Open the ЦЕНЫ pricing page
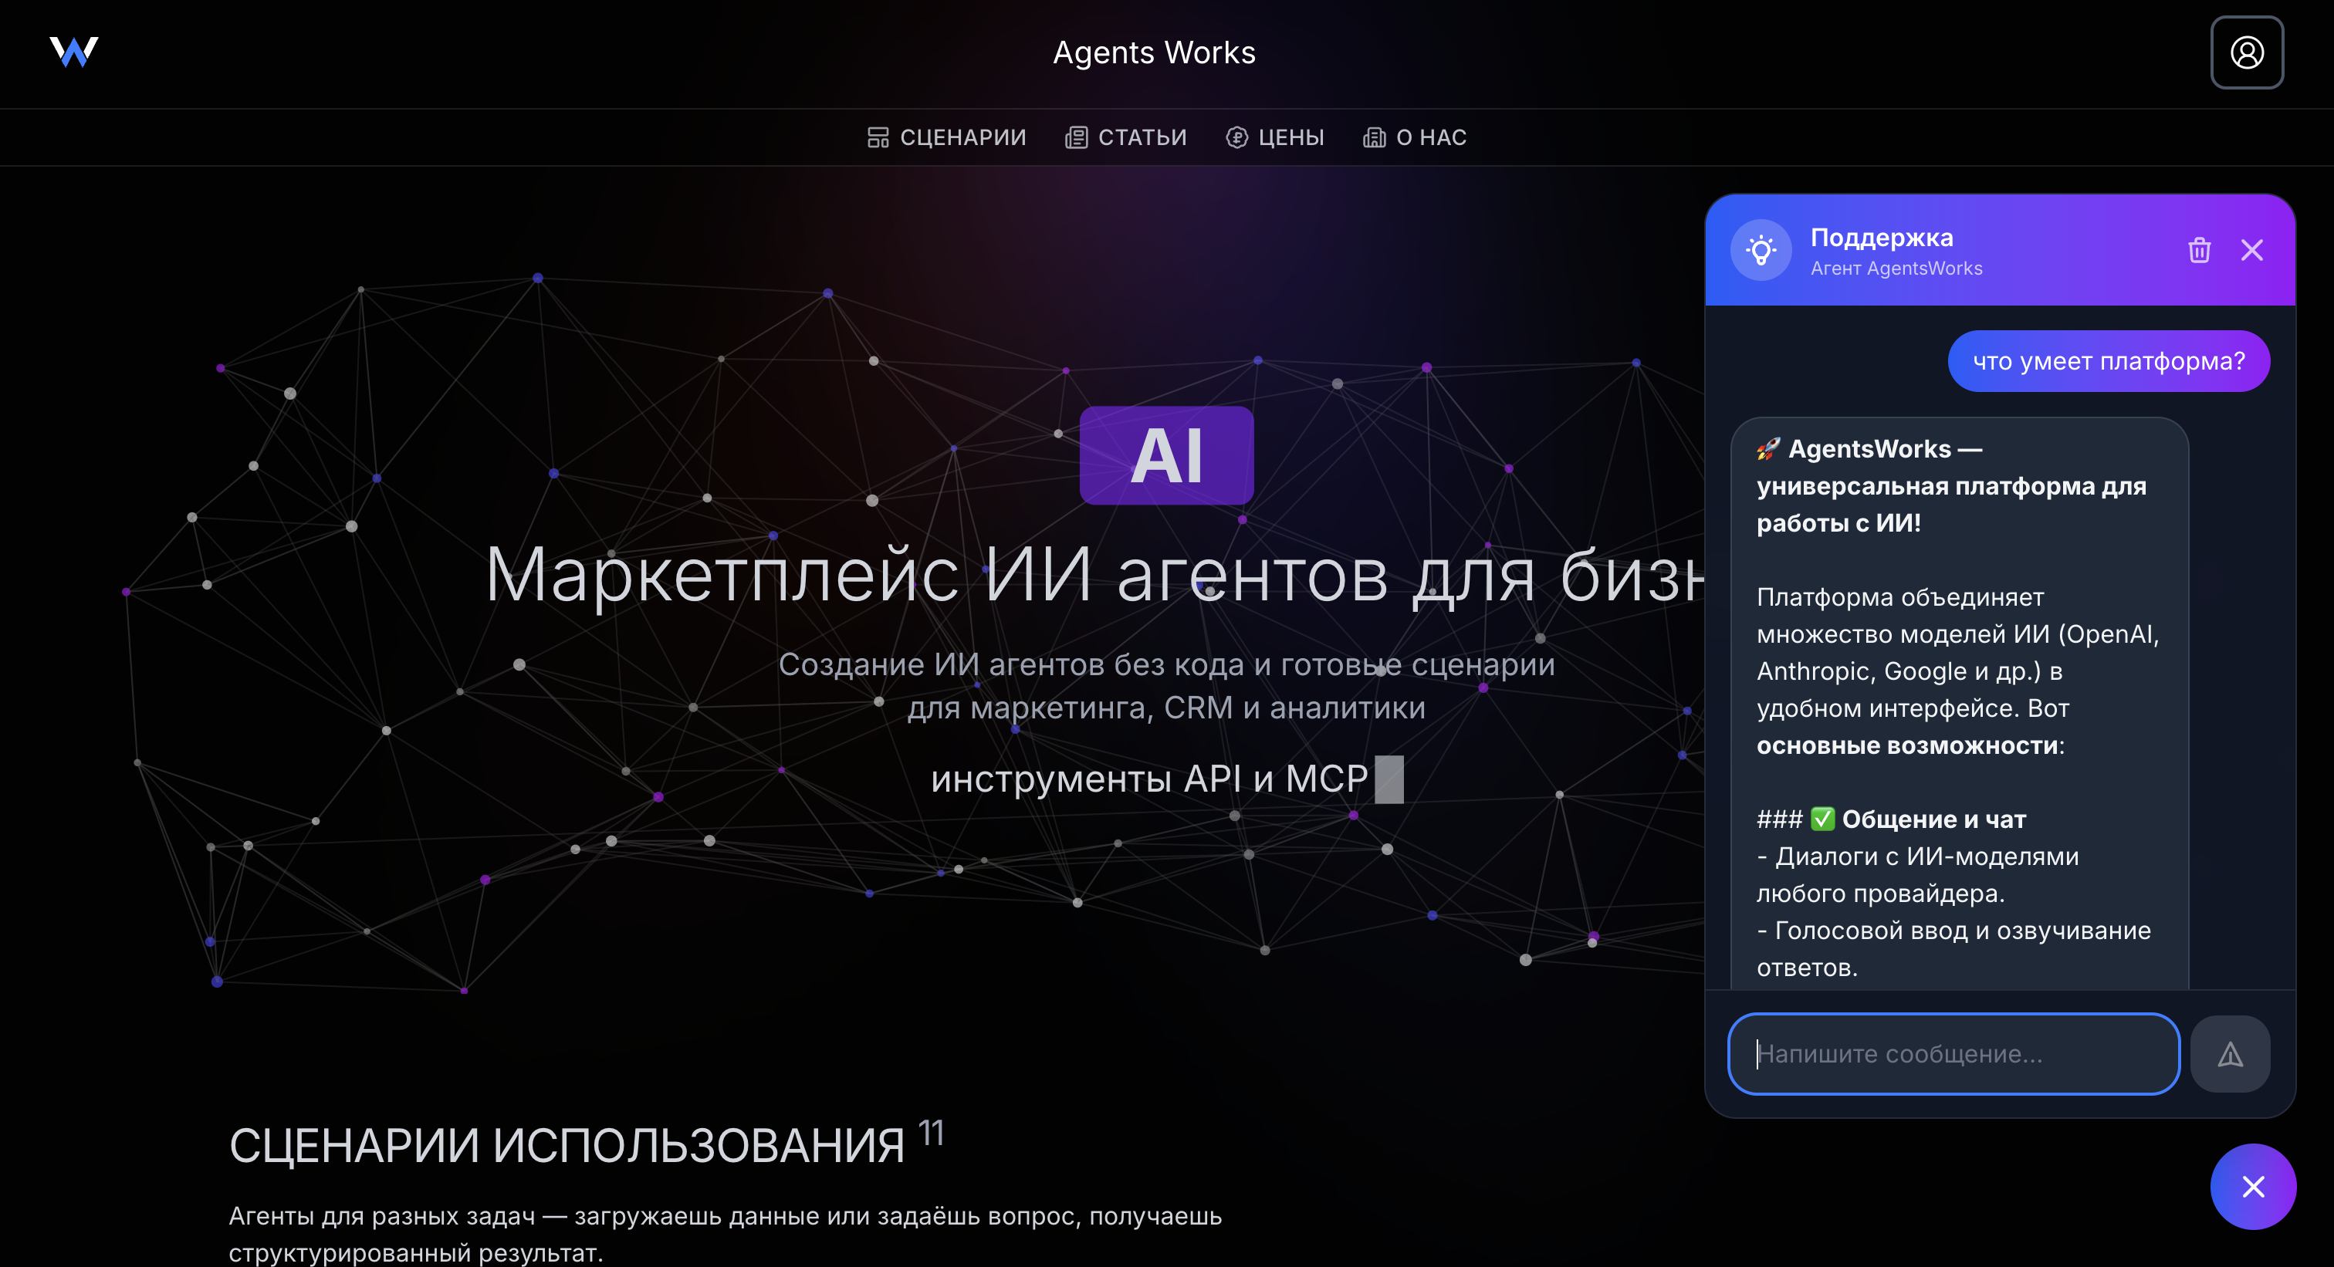The height and width of the screenshot is (1267, 2334). pyautogui.click(x=1290, y=137)
